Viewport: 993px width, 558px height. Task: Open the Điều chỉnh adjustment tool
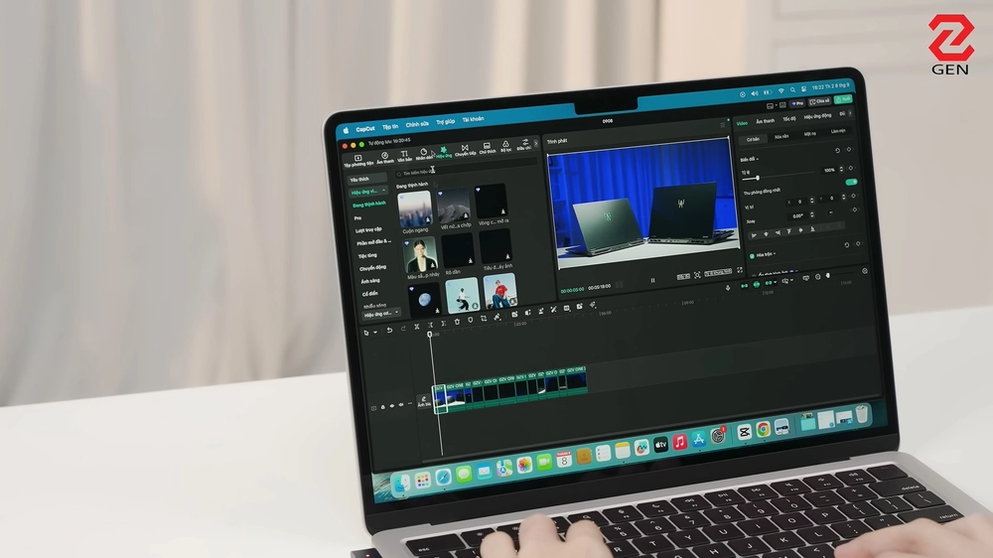[523, 144]
